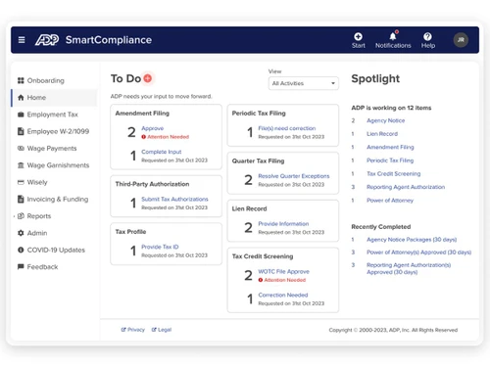Image resolution: width=490 pixels, height=367 pixels.
Task: Click the Tax Profile card title
Action: 130,232
